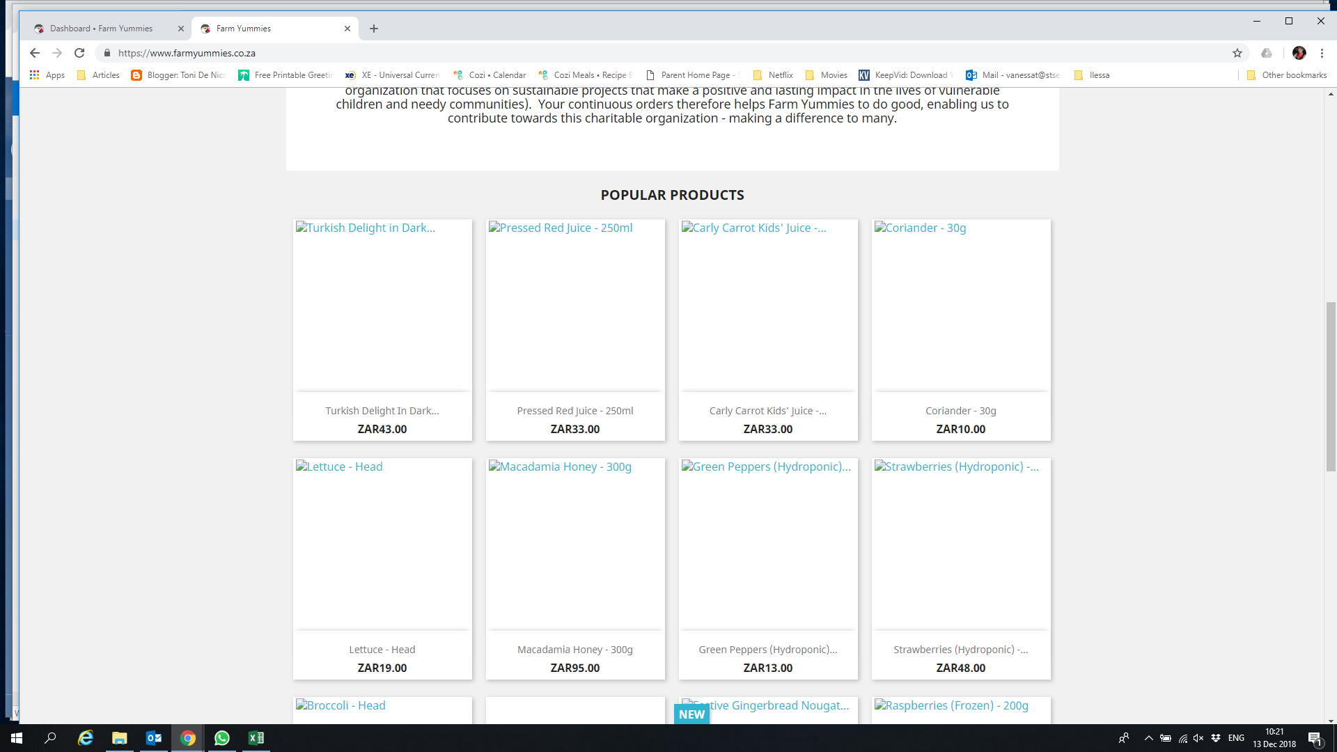Screen dimensions: 1337x752
Task: Expand Other bookmarks folder
Action: 1287,75
